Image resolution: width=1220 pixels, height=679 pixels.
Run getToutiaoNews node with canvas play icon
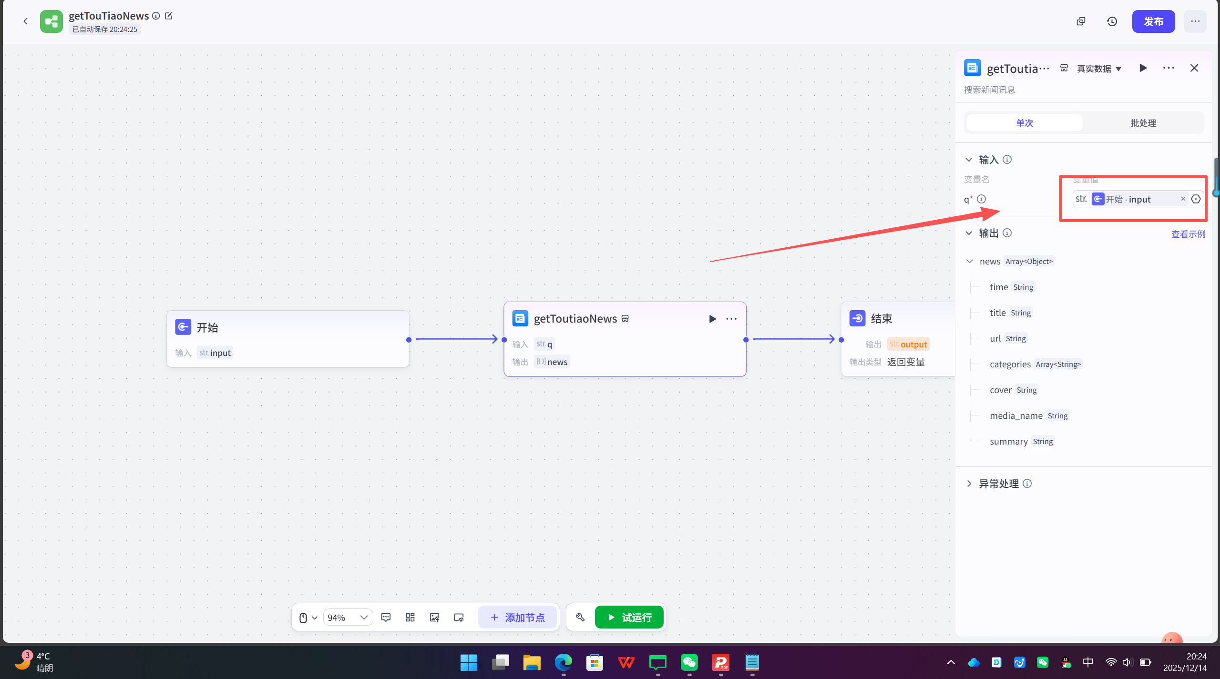tap(712, 319)
